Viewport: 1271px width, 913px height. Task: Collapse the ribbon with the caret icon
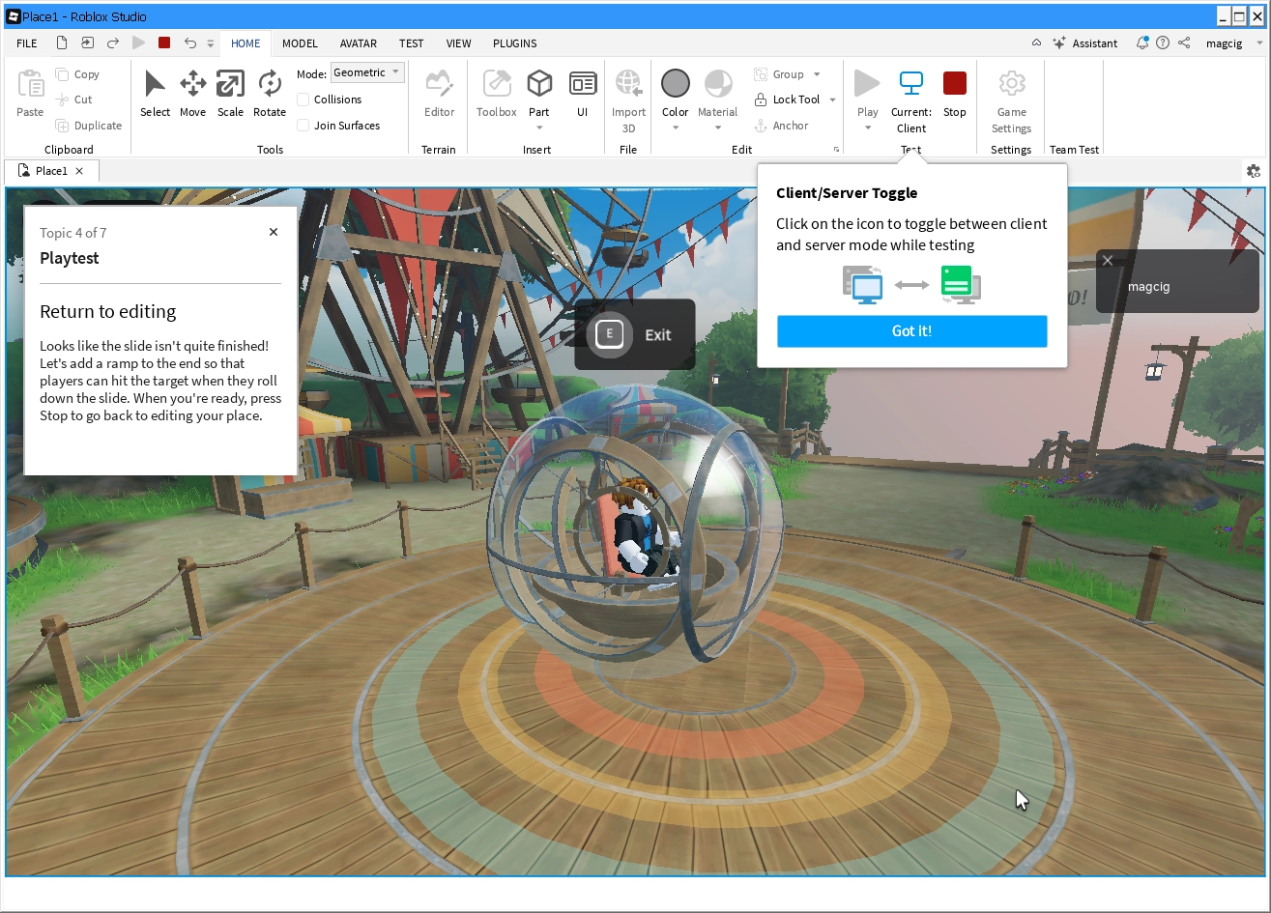[1036, 43]
